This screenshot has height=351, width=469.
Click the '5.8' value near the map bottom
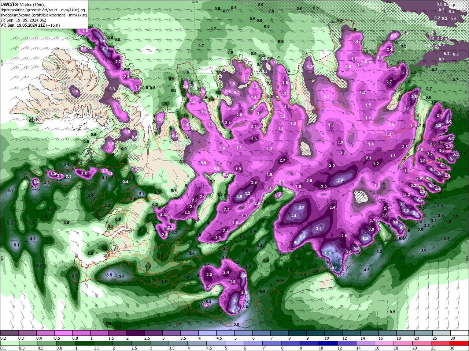[x=236, y=324]
